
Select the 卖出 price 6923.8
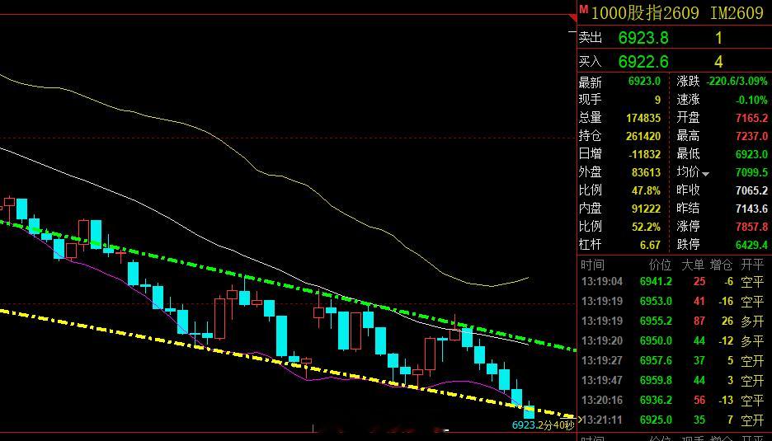click(643, 37)
